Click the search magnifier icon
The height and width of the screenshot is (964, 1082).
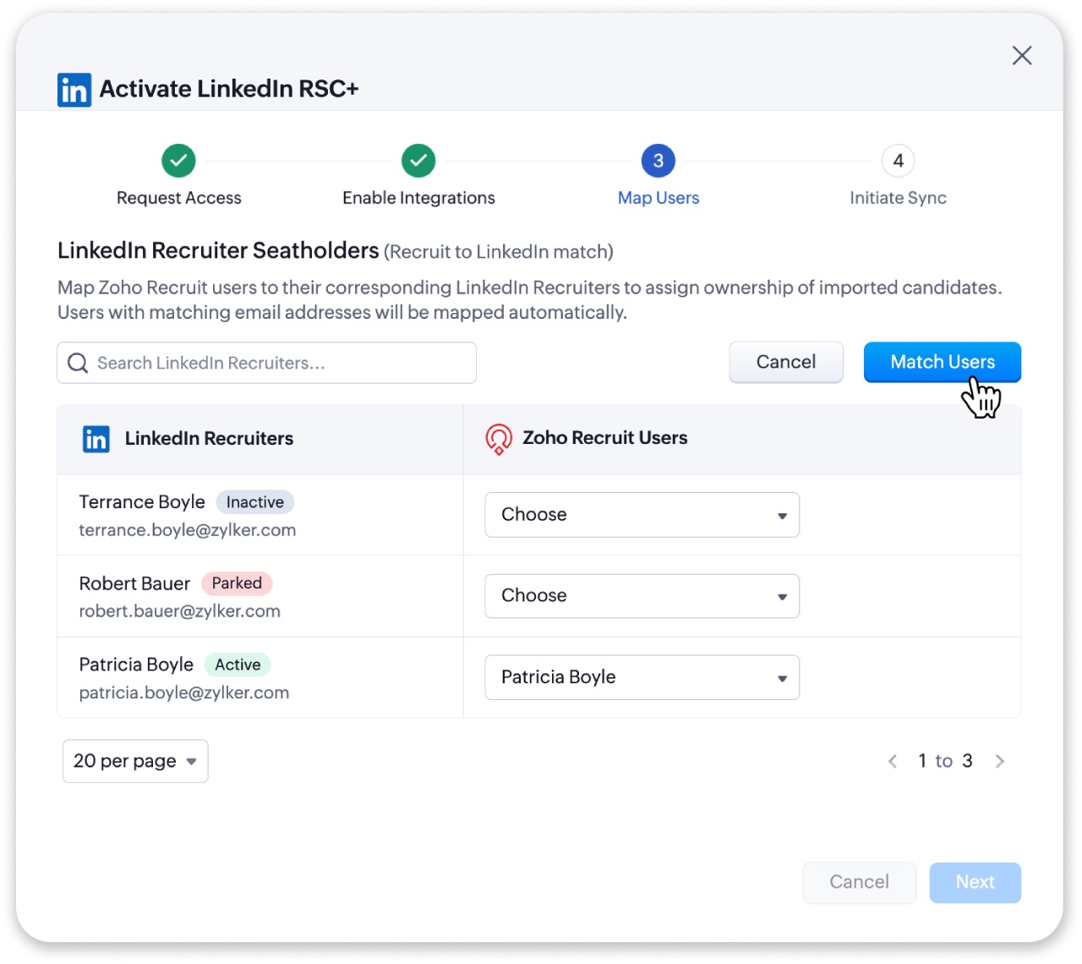point(78,363)
